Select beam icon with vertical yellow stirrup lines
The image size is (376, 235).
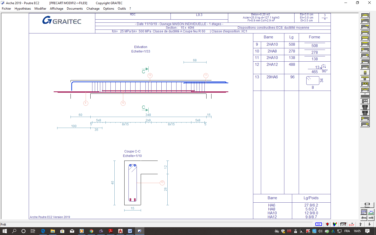(365, 38)
